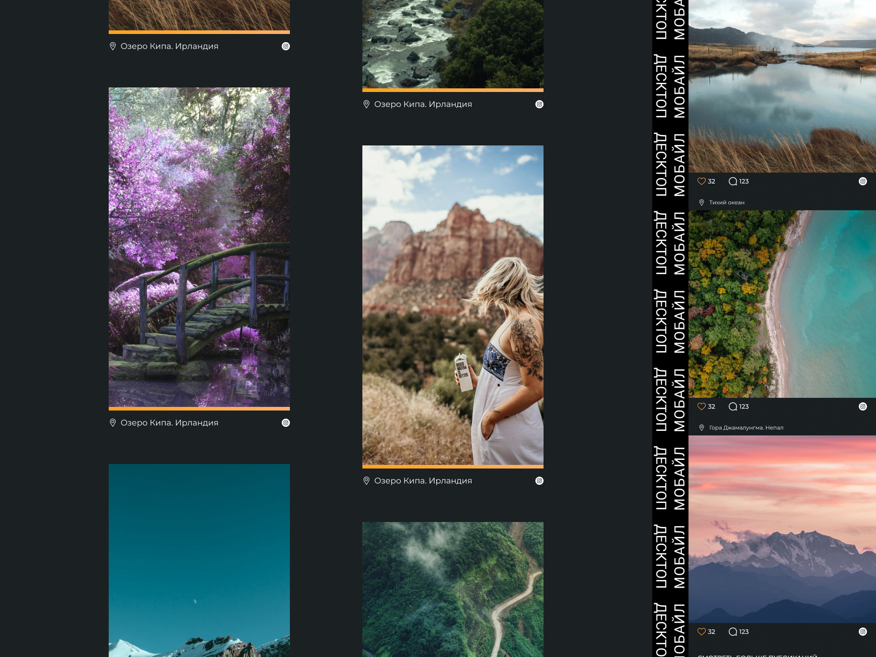Image resolution: width=876 pixels, height=657 pixels.
Task: Click Instagram icon under pink mountain sunset
Action: pos(863,632)
